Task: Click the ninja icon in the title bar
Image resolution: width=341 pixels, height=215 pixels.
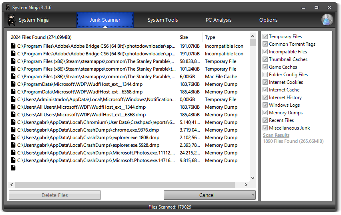Action: tap(8, 7)
